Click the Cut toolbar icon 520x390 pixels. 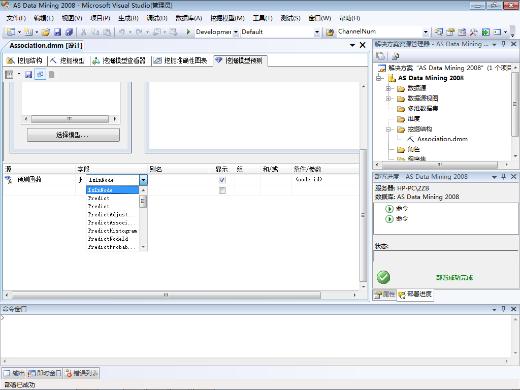pyautogui.click(x=84, y=32)
